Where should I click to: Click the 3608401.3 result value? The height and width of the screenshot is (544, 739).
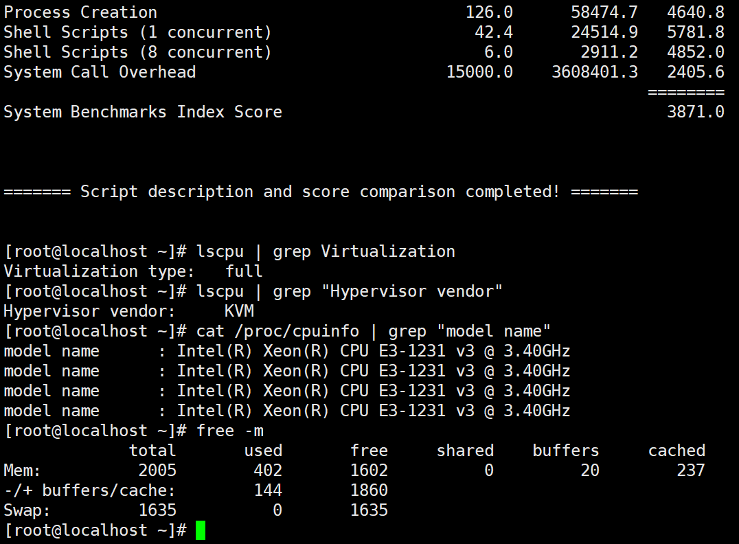[x=594, y=72]
